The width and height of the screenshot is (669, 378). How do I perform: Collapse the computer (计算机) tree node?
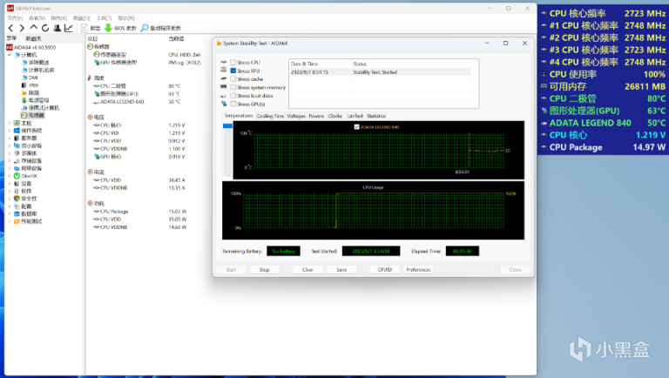[10, 55]
